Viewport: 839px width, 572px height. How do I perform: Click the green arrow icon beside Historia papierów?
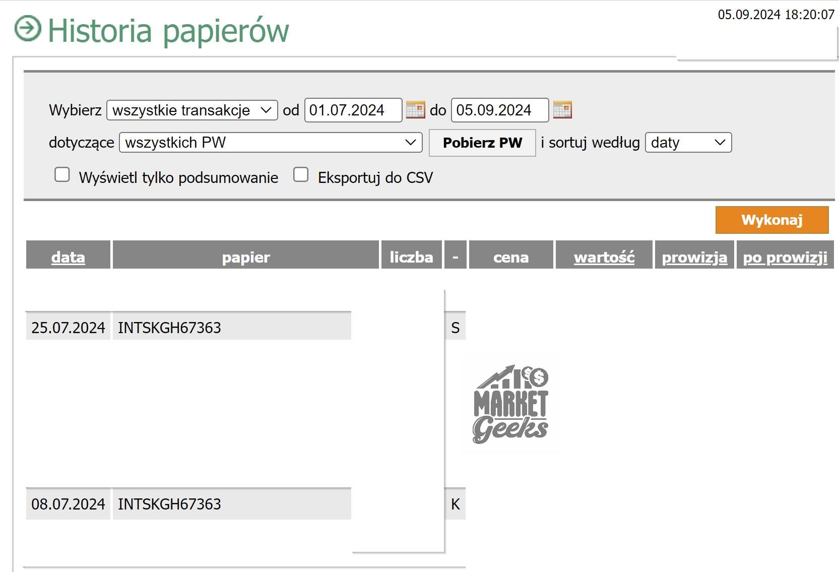(27, 28)
